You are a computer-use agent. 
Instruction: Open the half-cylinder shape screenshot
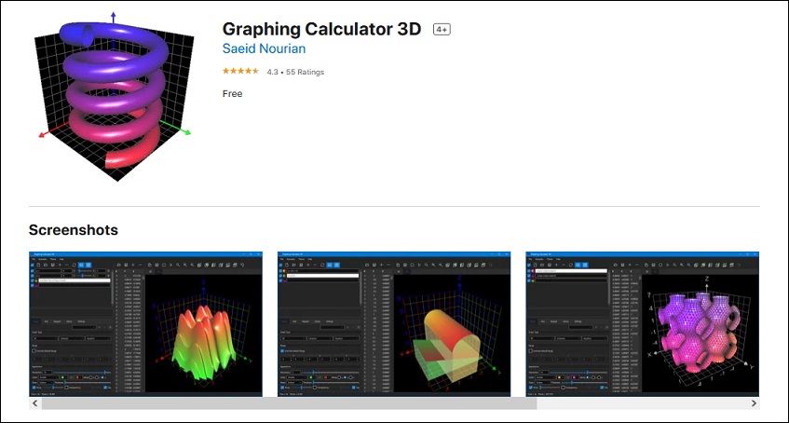394,324
